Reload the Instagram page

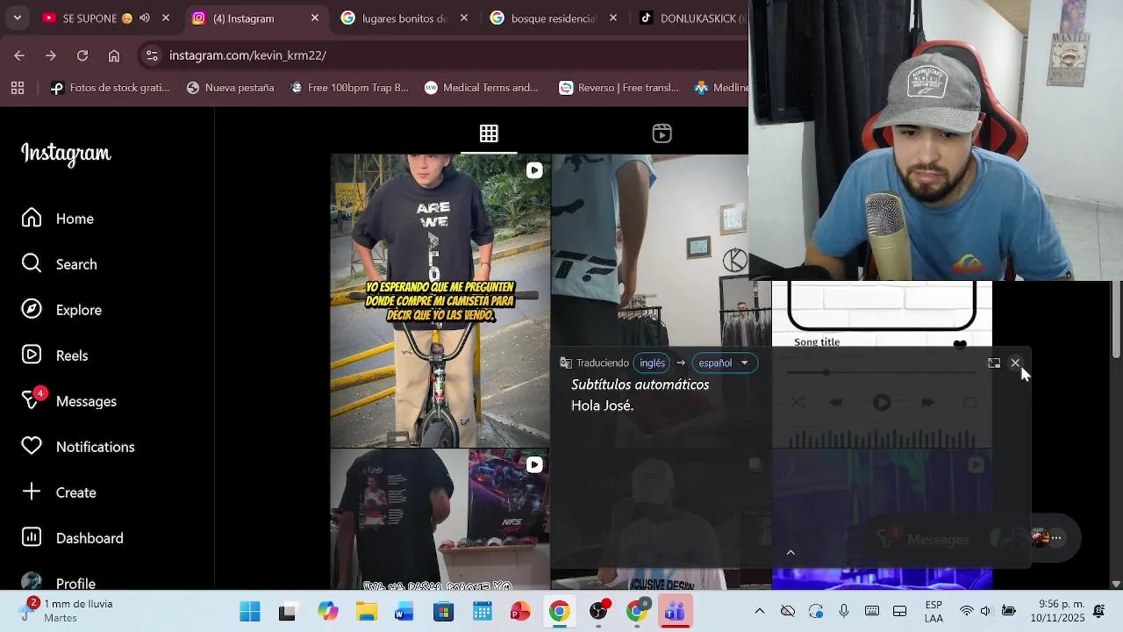[82, 55]
